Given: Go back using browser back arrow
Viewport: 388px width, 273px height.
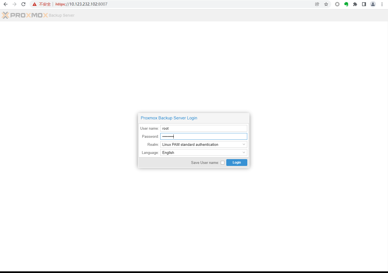Looking at the screenshot, I should point(6,4).
